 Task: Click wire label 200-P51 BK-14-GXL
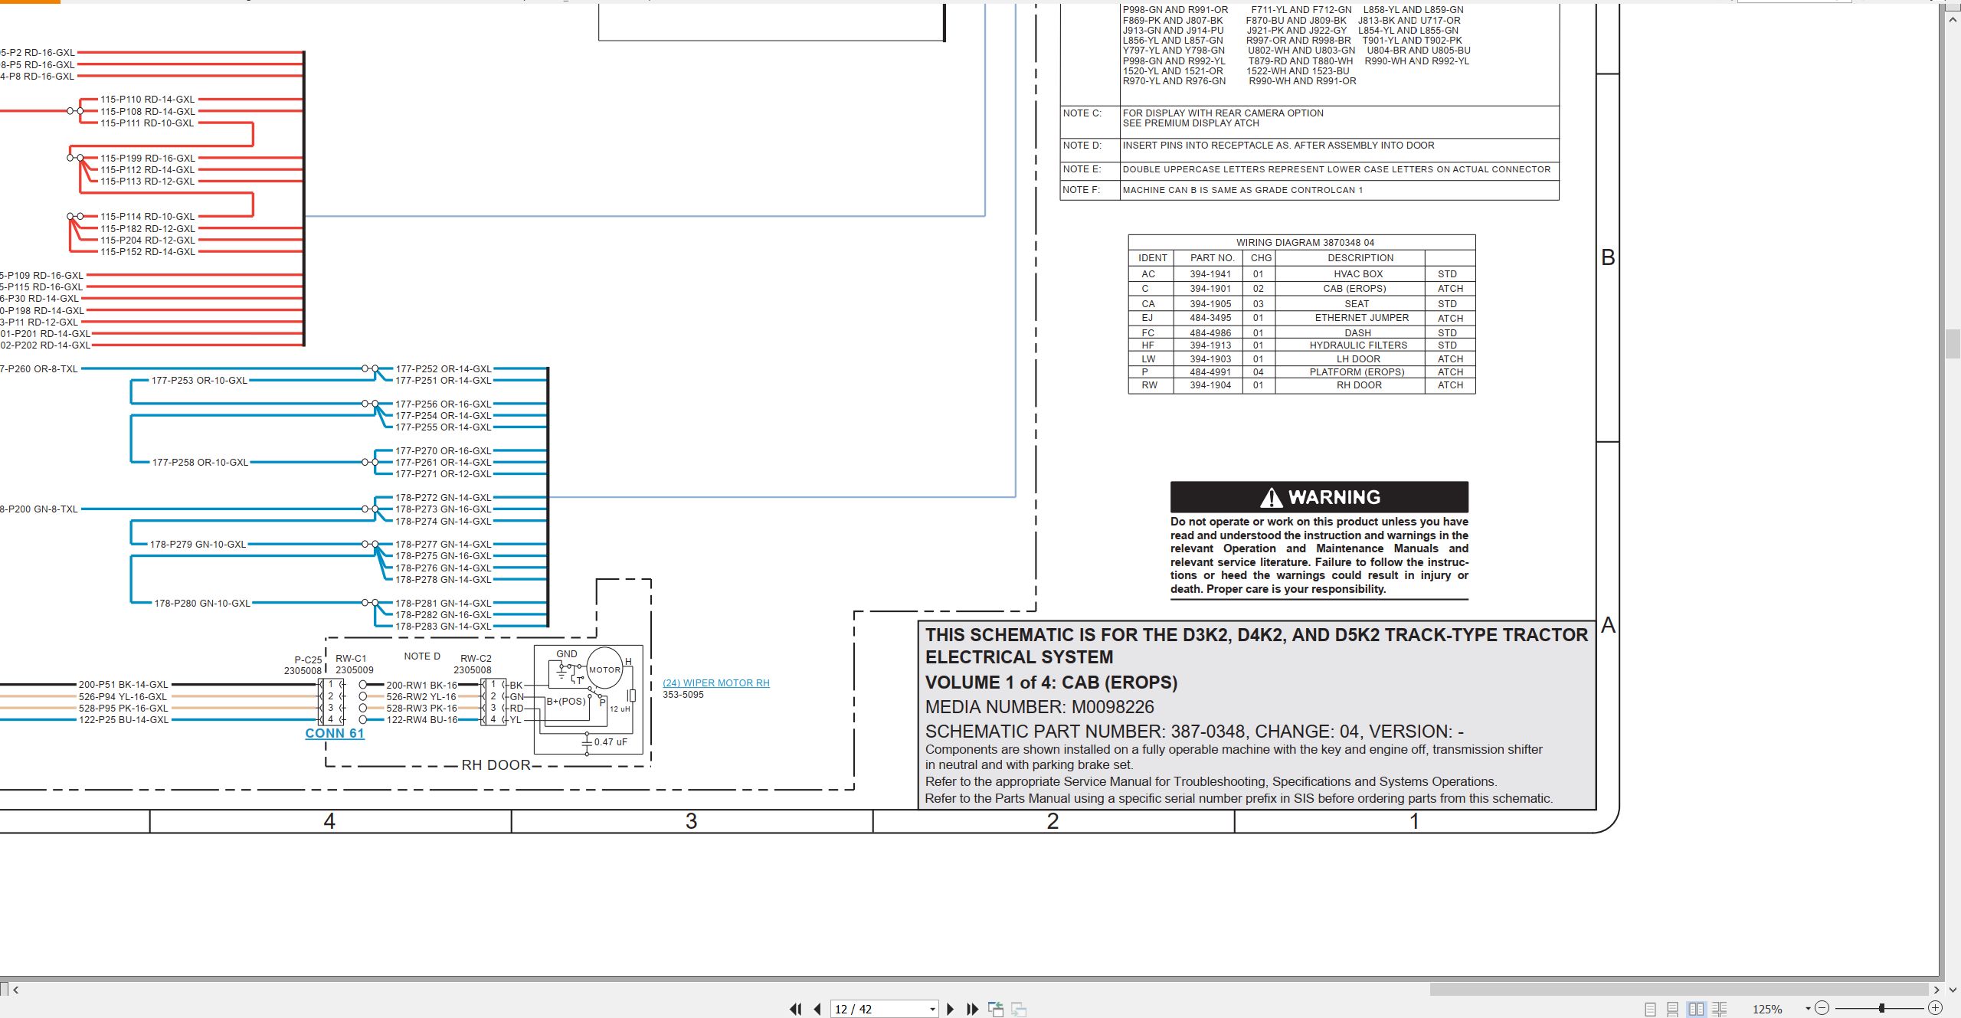point(123,684)
